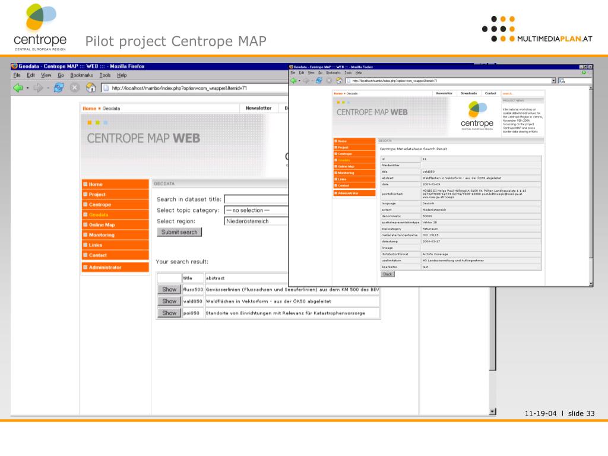The width and height of the screenshot is (608, 456).
Task: Click address bar in small Firefox window
Action: (451, 81)
